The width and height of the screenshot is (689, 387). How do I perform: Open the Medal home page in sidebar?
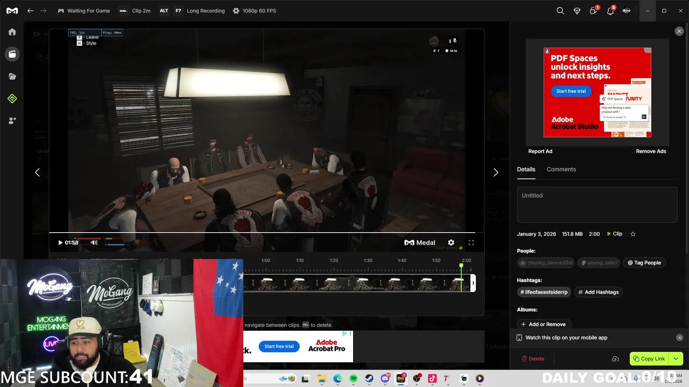point(12,32)
